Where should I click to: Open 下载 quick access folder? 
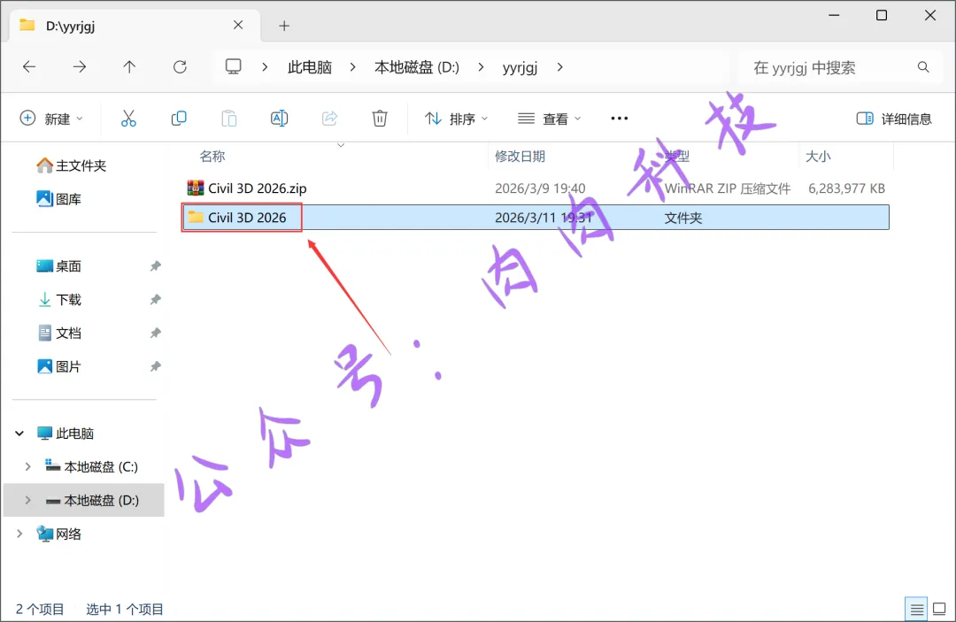59,299
